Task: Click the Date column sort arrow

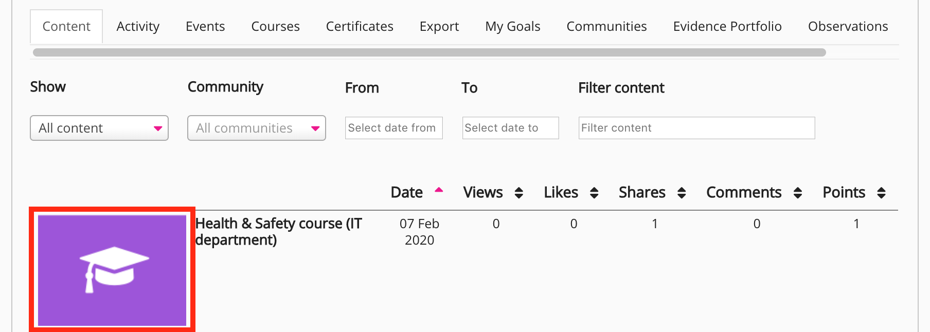Action: (439, 190)
